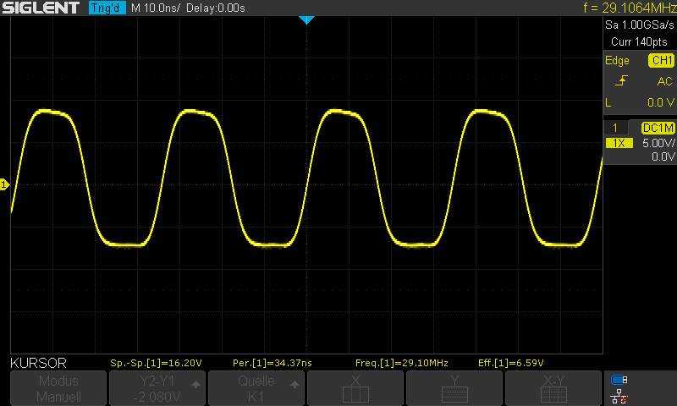The image size is (677, 406).
Task: Click the 0.0V channel offset value
Action: coord(663,156)
